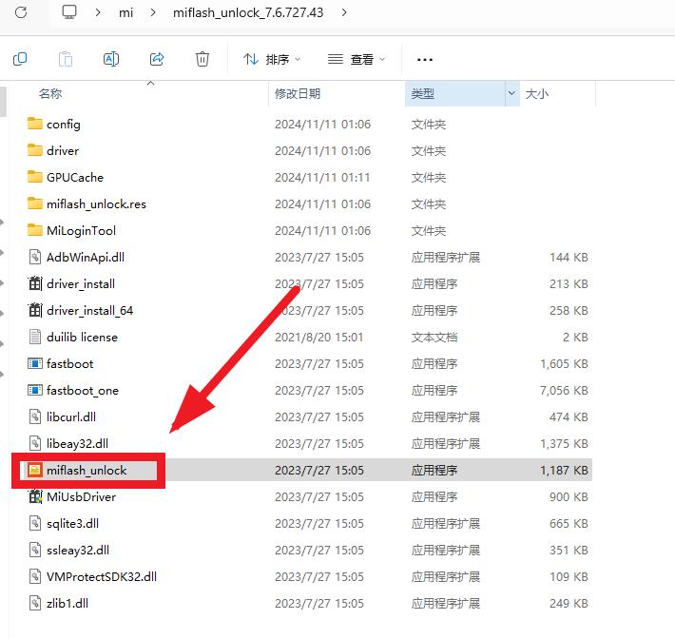Select file name duilib license
Image resolution: width=675 pixels, height=639 pixels.
point(82,338)
